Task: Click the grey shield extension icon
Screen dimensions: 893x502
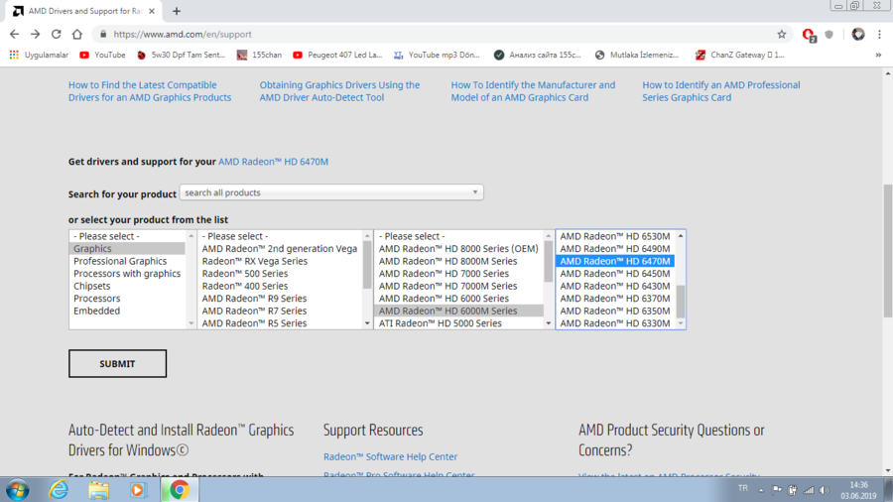Action: (x=829, y=34)
